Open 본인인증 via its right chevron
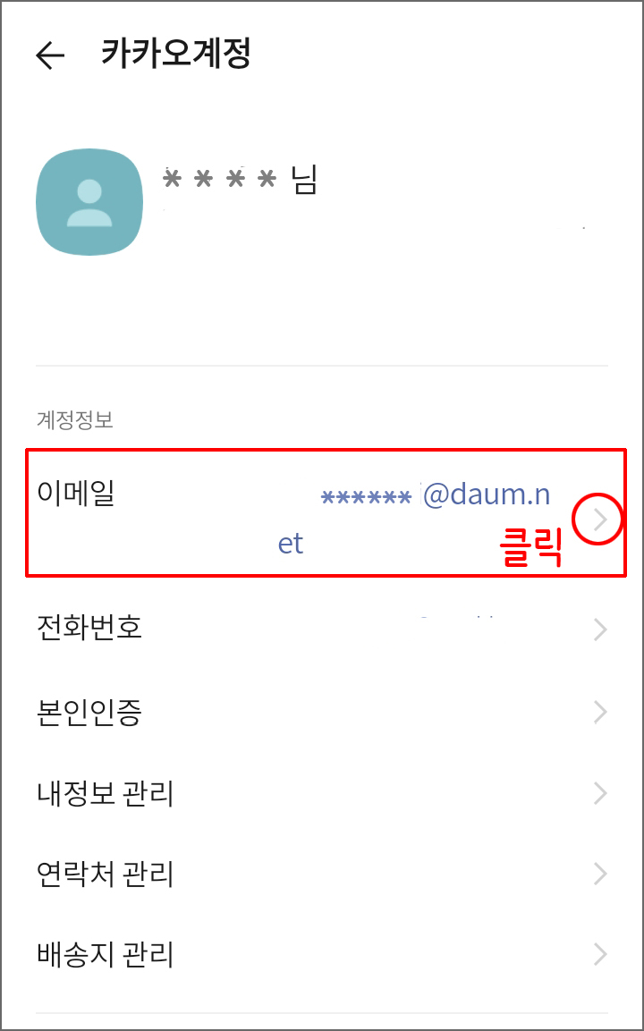The image size is (644, 1031). click(600, 712)
